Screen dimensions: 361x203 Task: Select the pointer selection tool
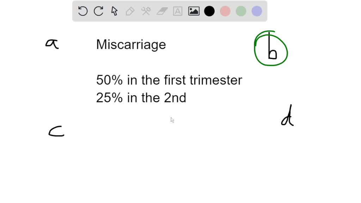(x=114, y=11)
